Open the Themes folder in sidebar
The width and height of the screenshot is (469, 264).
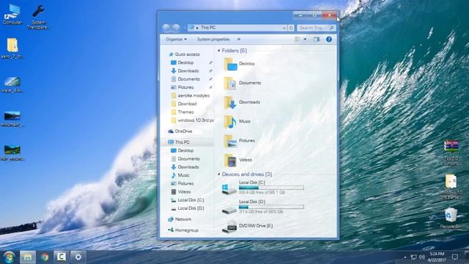click(x=182, y=112)
